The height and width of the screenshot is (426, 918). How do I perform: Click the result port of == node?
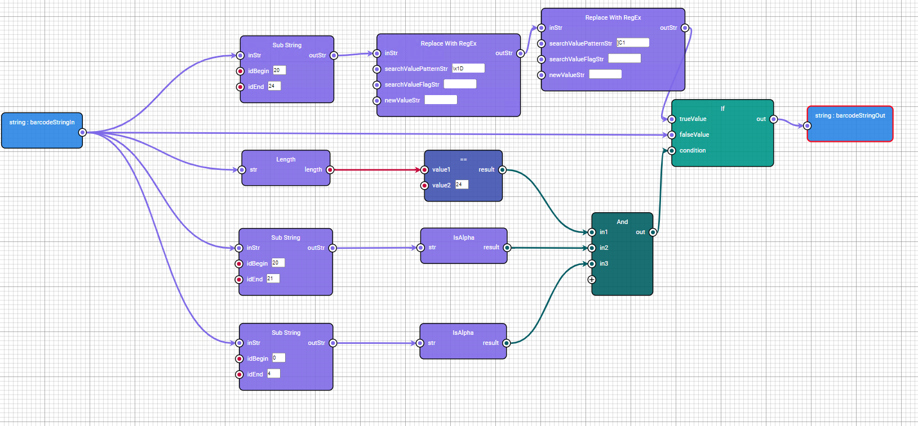click(502, 170)
